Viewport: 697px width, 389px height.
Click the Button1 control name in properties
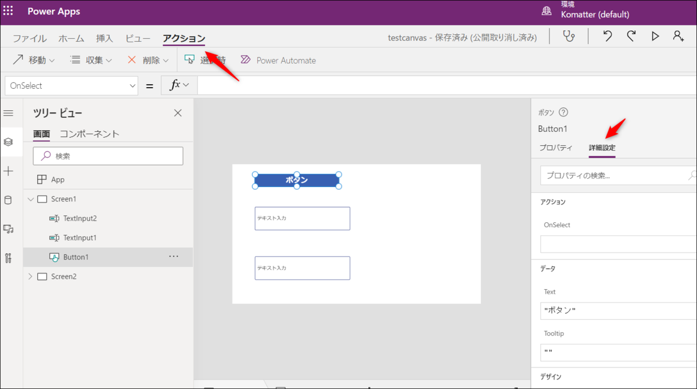pos(552,129)
